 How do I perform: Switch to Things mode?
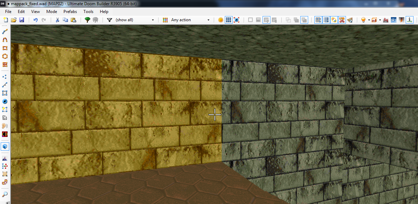(x=5, y=101)
